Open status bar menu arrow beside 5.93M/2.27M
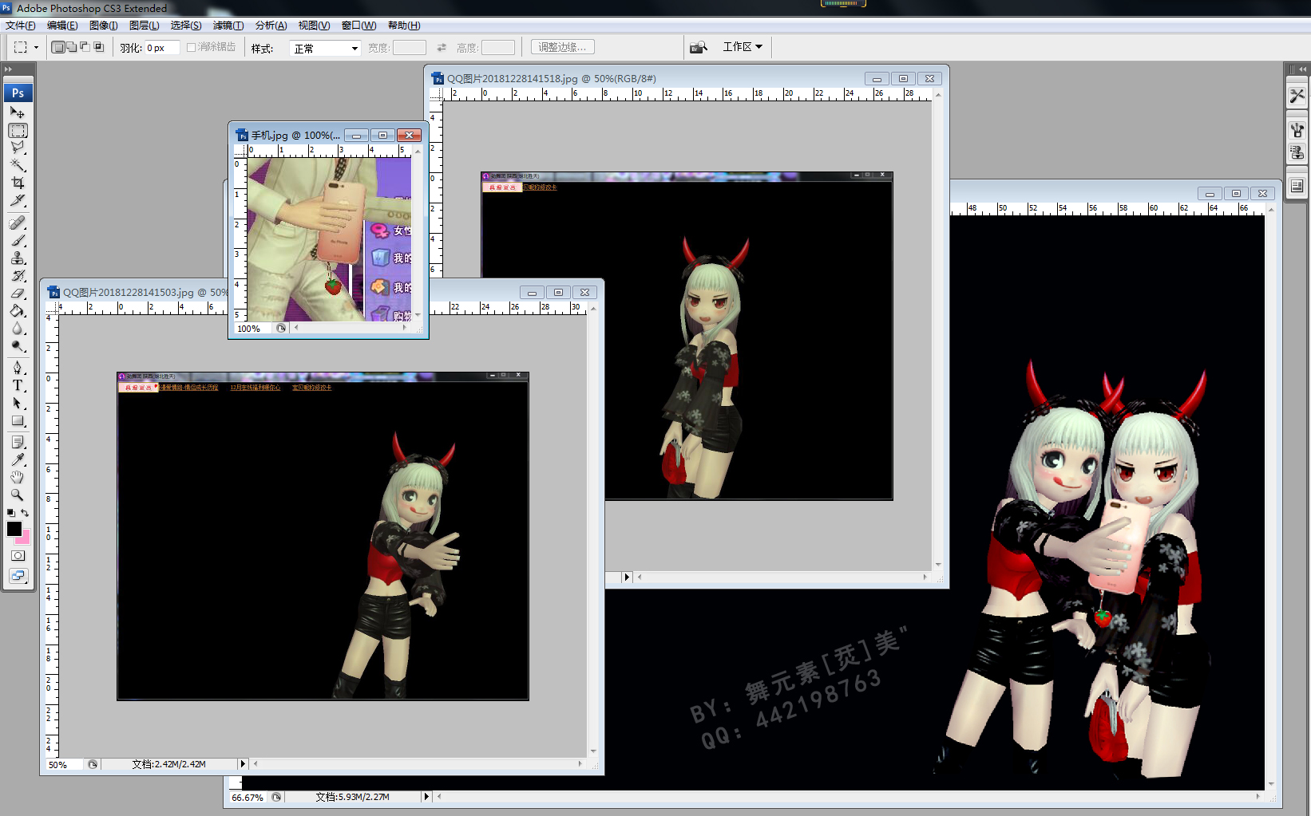The height and width of the screenshot is (816, 1311). tap(426, 797)
